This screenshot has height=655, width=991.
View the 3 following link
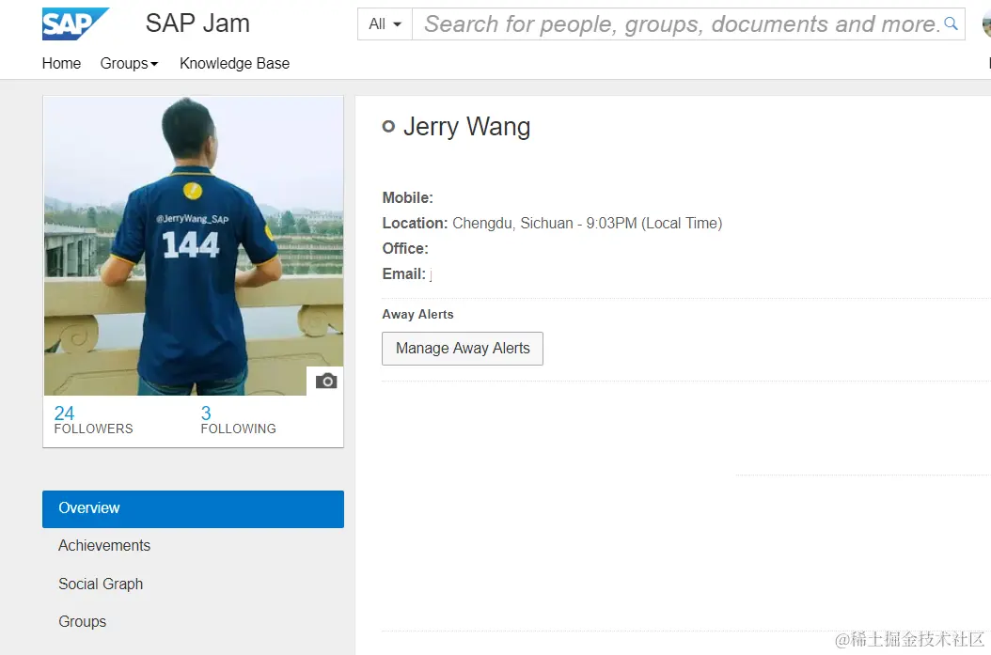pyautogui.click(x=238, y=420)
